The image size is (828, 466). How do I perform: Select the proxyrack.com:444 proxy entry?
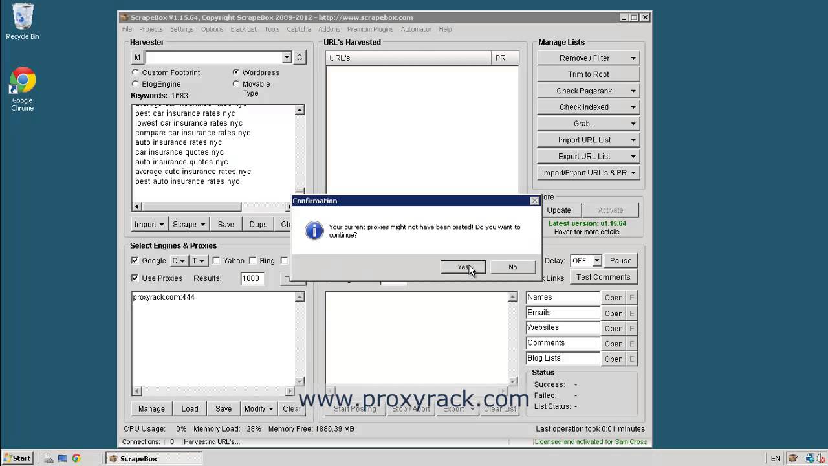[164, 297]
